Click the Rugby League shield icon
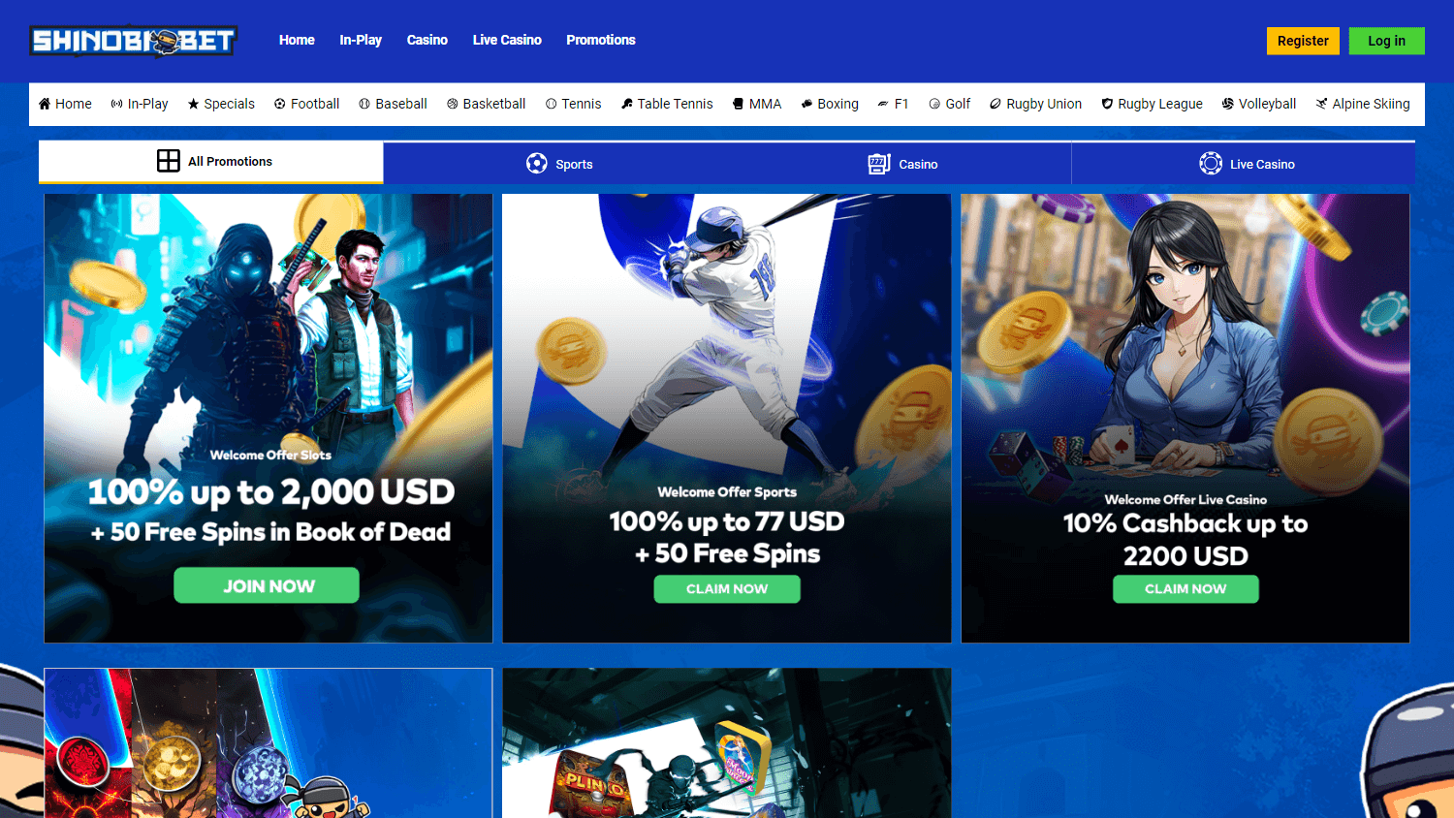The height and width of the screenshot is (818, 1454). (1107, 104)
